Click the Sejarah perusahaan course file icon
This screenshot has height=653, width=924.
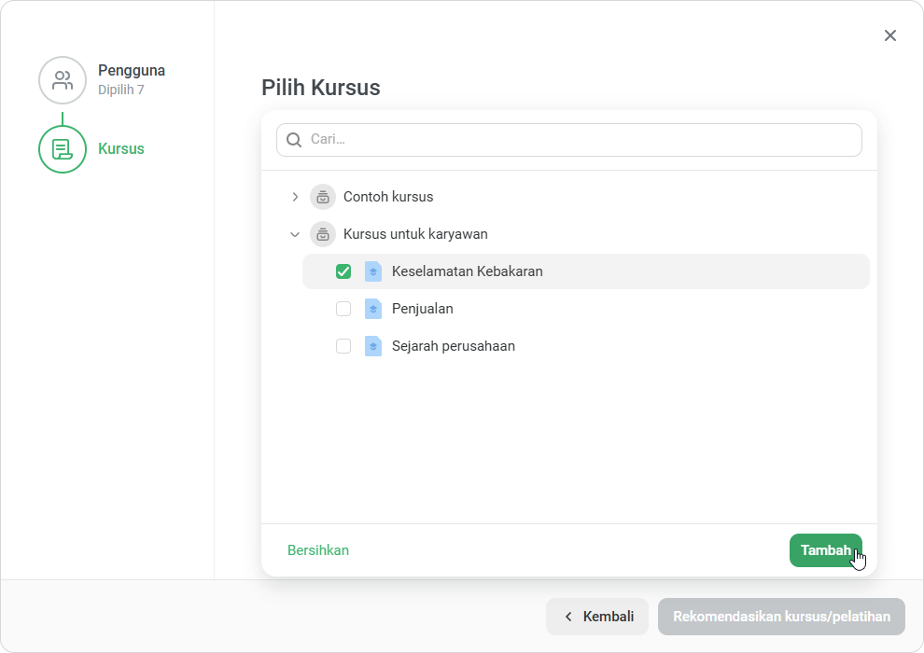[373, 346]
